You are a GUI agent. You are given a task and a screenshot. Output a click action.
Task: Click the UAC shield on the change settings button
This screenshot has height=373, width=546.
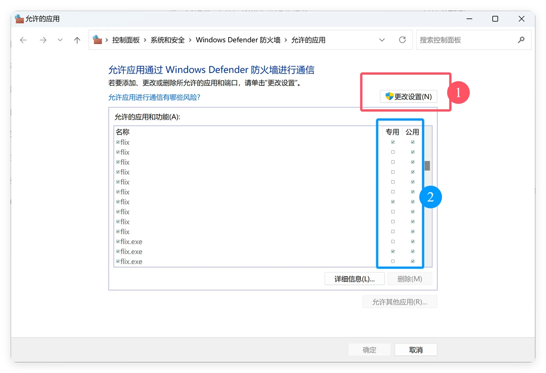pyautogui.click(x=389, y=96)
